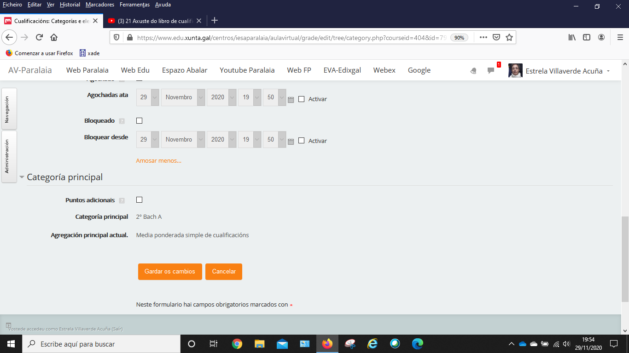Click the help icon next to Bloqueado
This screenshot has width=629, height=353.
[122, 121]
